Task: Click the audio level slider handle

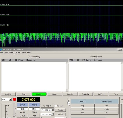Action: click(x=14, y=116)
